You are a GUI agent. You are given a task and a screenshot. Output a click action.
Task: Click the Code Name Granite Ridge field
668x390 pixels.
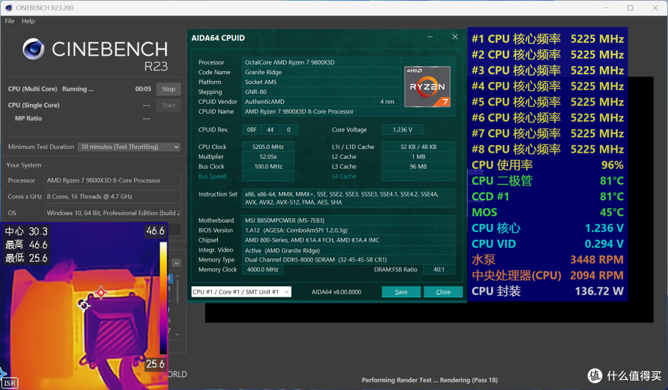[321, 72]
